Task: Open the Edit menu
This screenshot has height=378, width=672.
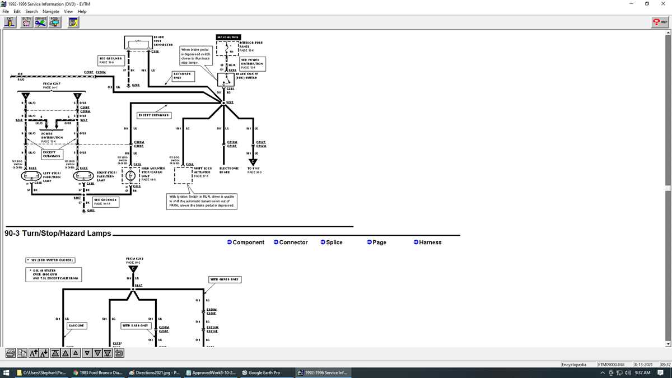Action: [17, 11]
